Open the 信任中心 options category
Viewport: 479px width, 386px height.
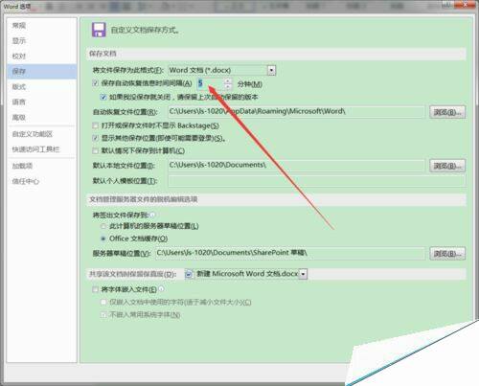(41, 181)
